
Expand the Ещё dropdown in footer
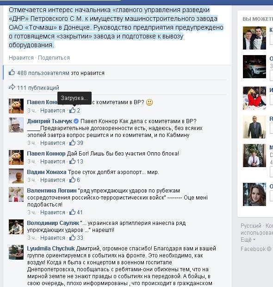pyautogui.click(x=248, y=240)
